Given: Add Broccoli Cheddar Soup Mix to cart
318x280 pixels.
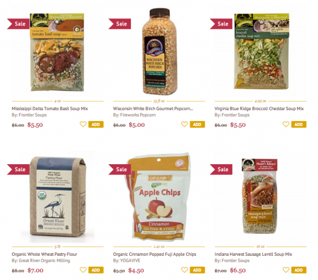Looking at the screenshot, I should click(x=299, y=124).
